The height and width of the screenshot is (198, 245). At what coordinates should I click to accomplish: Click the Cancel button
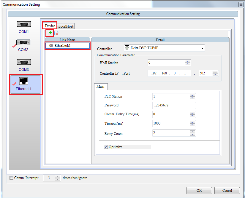227,191
